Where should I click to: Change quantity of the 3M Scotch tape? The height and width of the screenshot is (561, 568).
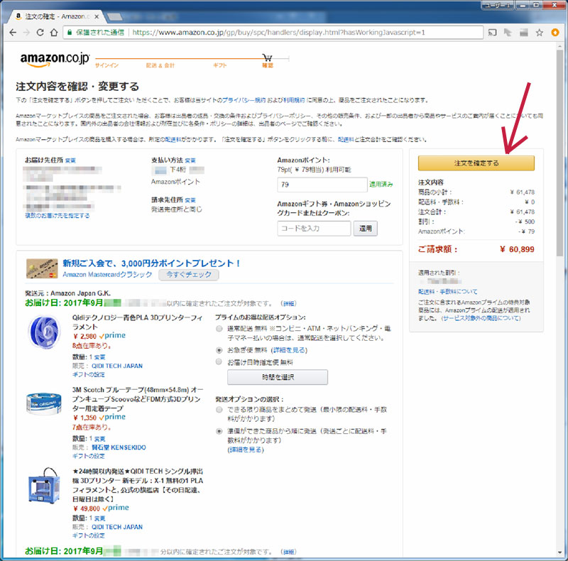pos(99,439)
